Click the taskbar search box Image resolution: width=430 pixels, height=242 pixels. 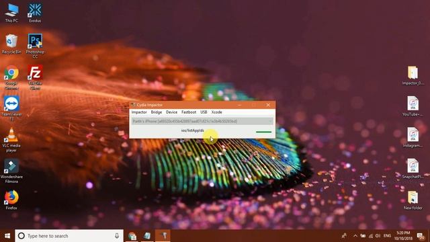(69, 236)
